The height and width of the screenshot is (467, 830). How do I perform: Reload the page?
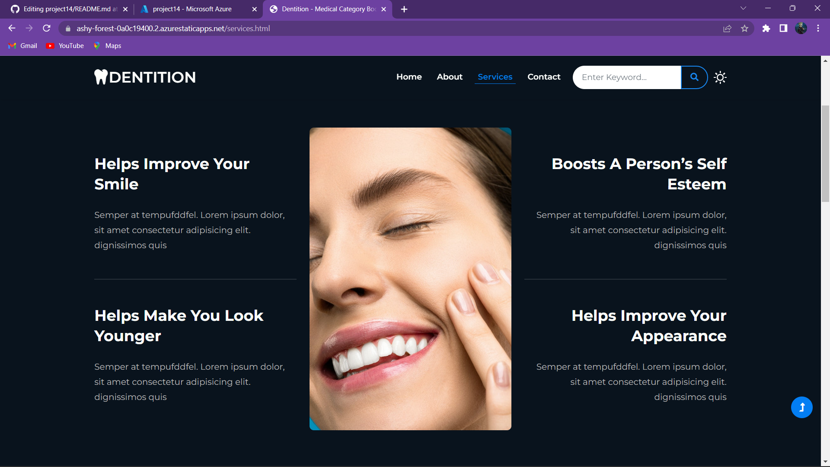tap(47, 29)
